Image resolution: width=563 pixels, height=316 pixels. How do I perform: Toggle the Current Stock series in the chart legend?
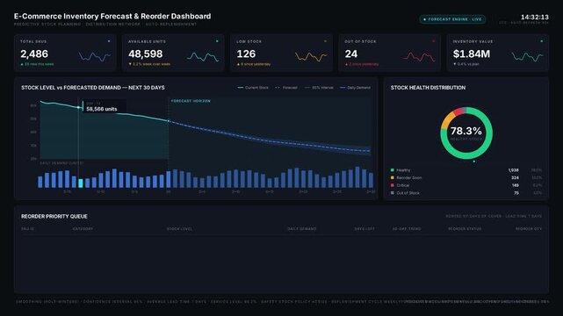253,88
